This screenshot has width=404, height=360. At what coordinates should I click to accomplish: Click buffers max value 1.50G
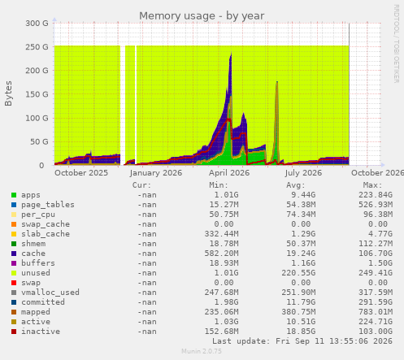coord(380,263)
